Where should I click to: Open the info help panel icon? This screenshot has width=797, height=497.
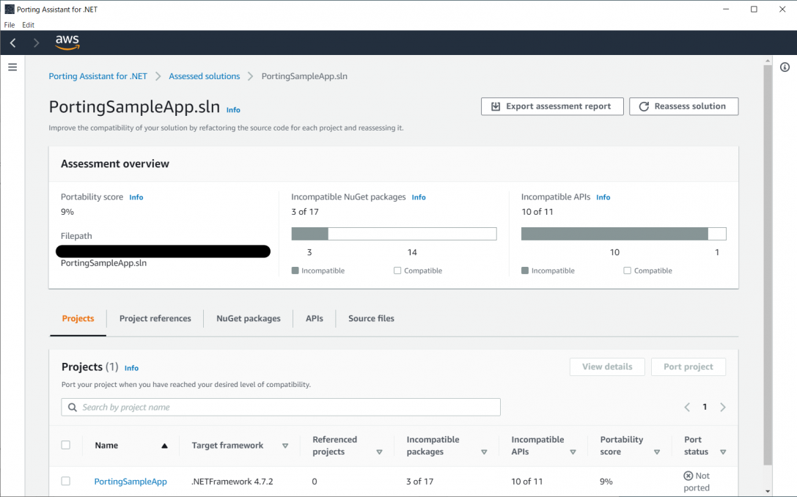(785, 67)
